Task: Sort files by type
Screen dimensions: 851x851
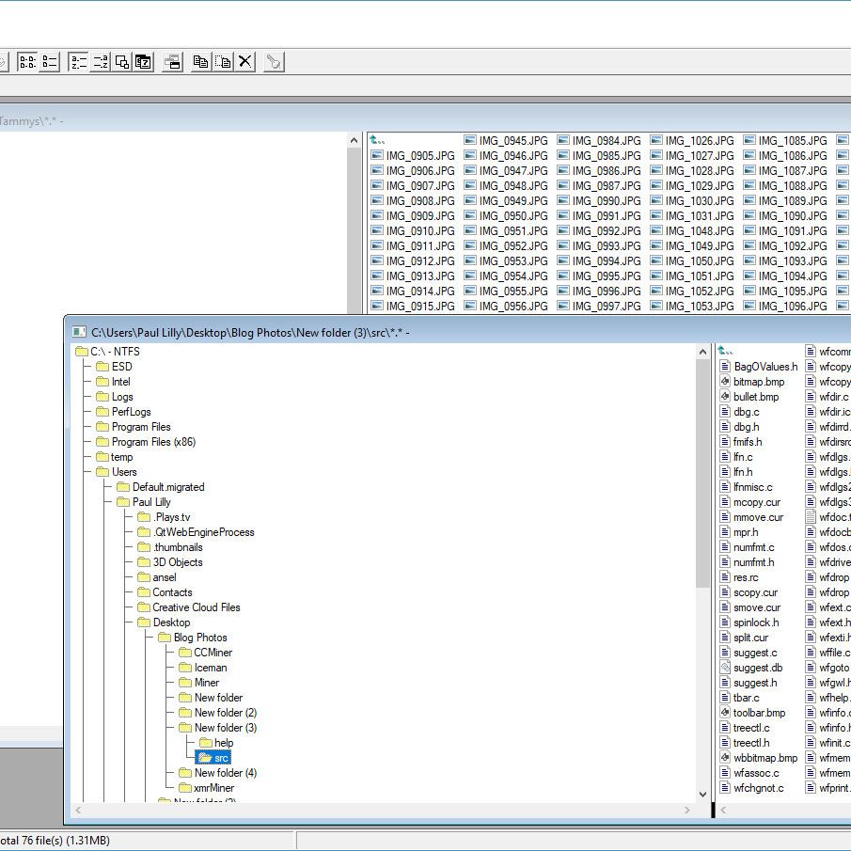Action: pos(100,62)
